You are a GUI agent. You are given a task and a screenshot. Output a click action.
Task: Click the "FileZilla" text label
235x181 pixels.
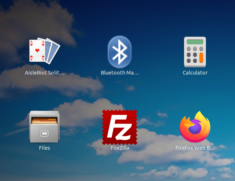tap(120, 148)
